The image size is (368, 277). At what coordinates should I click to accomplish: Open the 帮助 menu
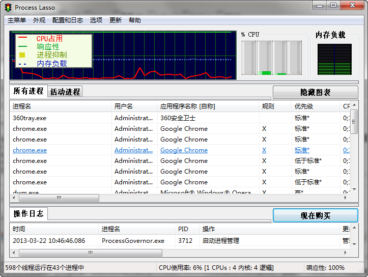135,20
